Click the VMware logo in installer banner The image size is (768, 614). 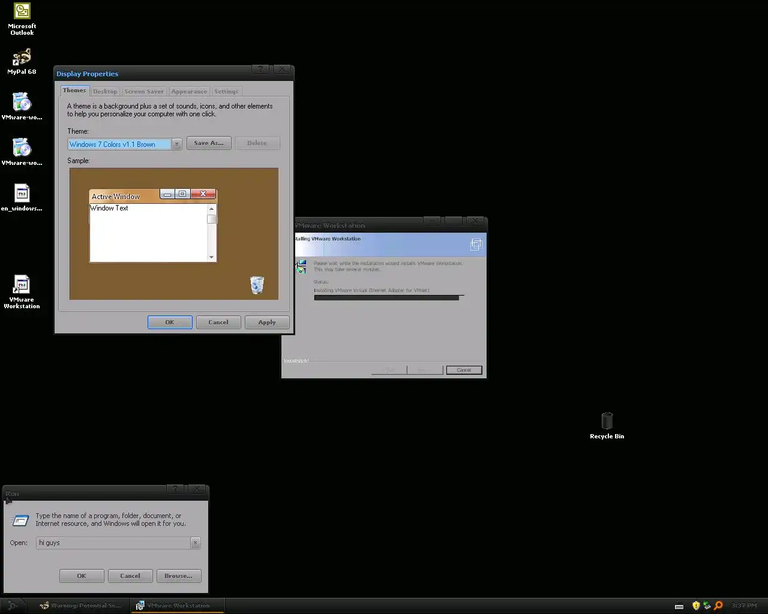[476, 244]
